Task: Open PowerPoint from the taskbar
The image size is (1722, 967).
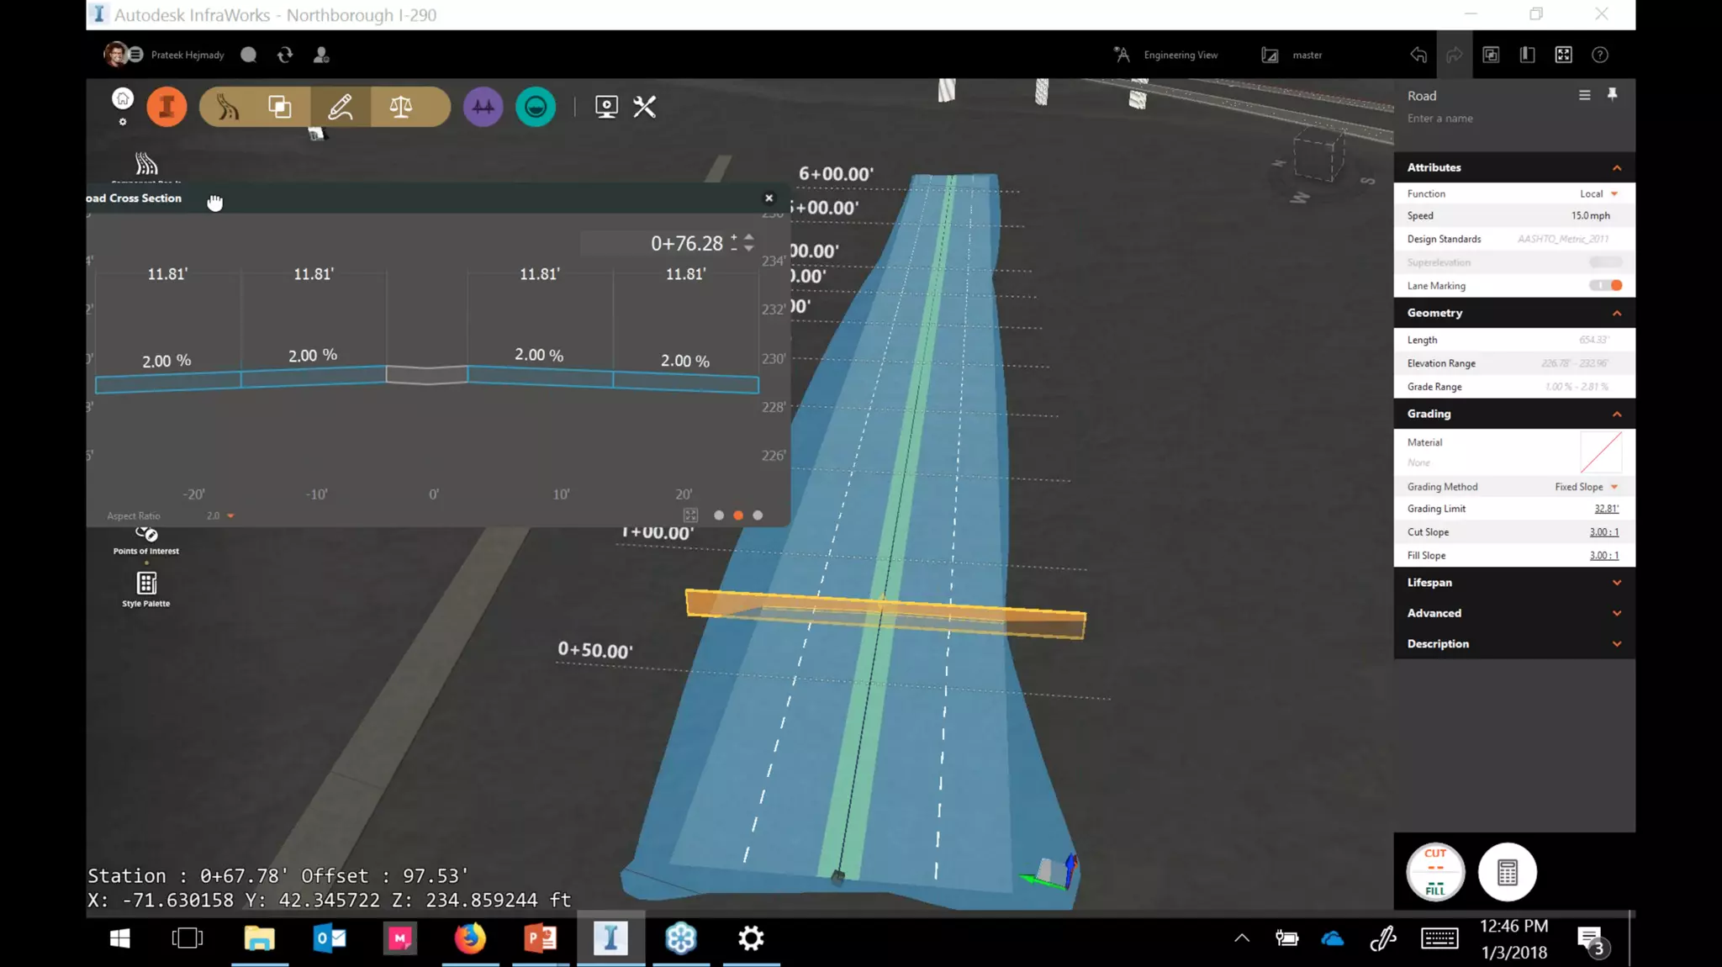Action: pos(540,938)
